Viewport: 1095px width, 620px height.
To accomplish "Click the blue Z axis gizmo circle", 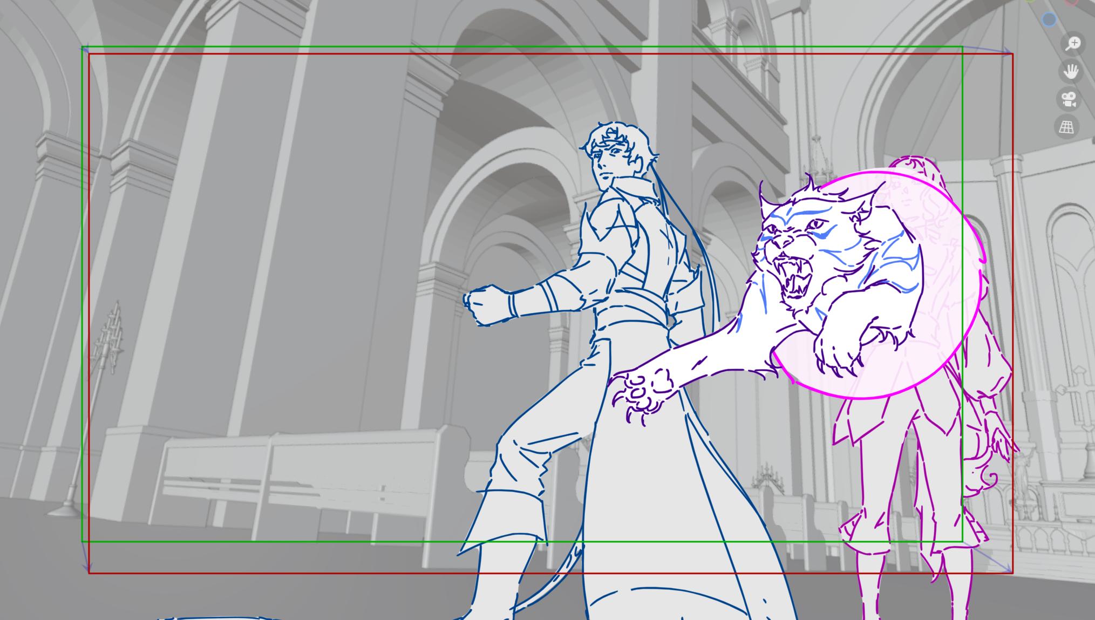I will coord(1049,20).
